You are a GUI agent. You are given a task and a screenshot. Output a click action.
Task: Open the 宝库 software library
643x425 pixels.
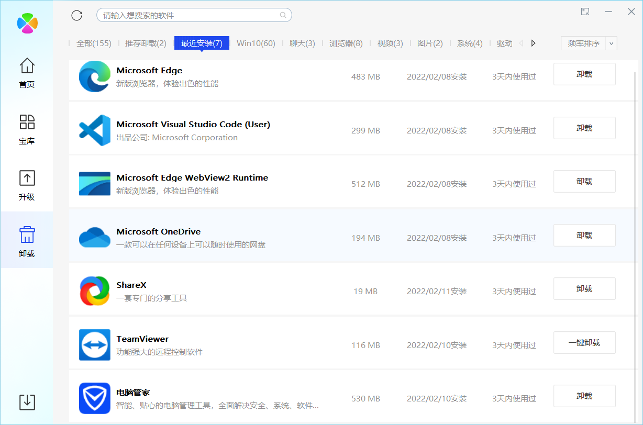click(27, 129)
